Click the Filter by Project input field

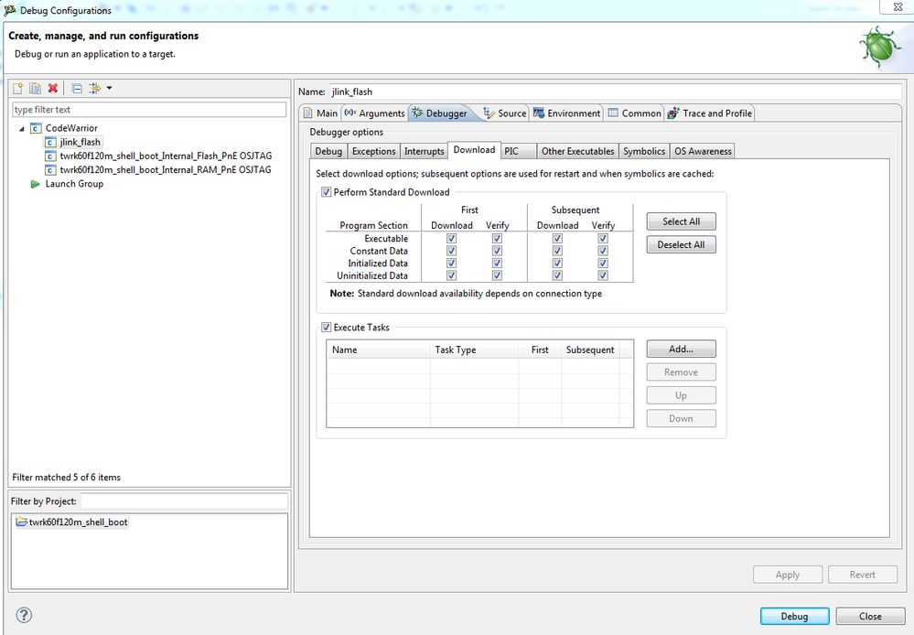point(184,500)
